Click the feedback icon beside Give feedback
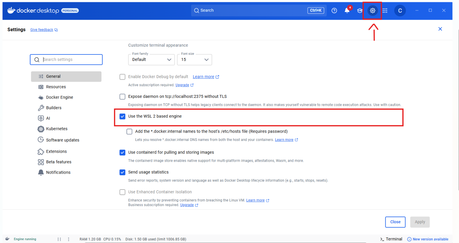This screenshot has height=243, width=459. (x=56, y=30)
